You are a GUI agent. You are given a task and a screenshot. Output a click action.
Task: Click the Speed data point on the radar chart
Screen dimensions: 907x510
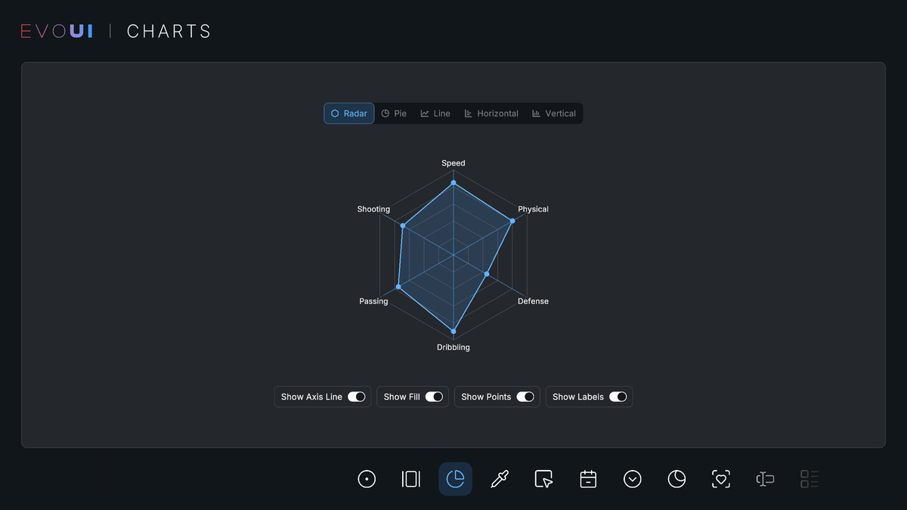[x=453, y=182]
